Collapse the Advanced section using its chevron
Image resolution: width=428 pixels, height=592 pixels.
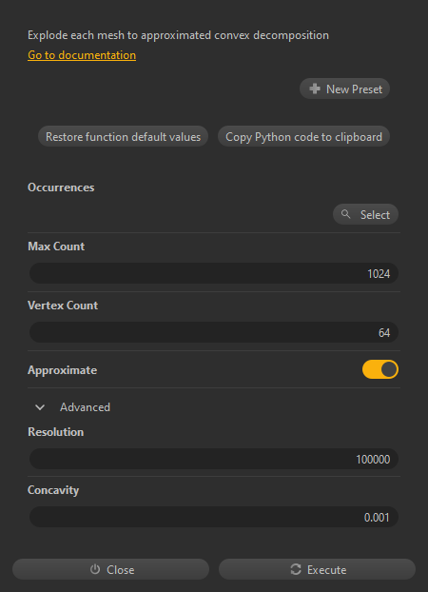click(x=40, y=407)
